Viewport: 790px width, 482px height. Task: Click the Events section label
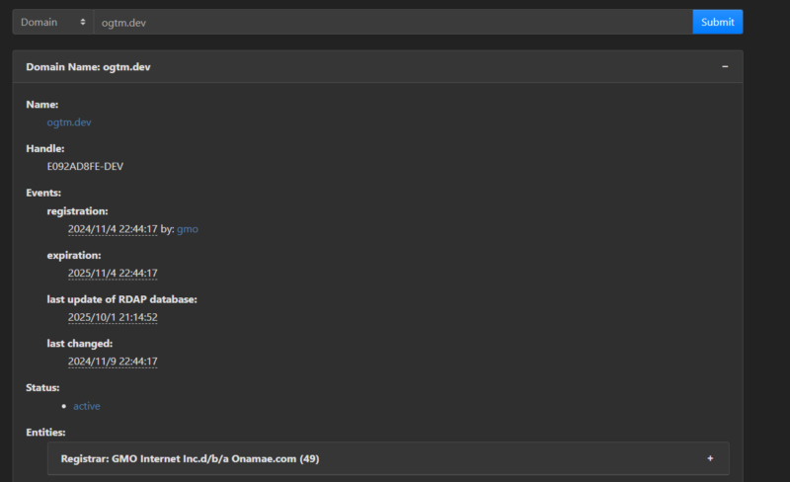(43, 193)
